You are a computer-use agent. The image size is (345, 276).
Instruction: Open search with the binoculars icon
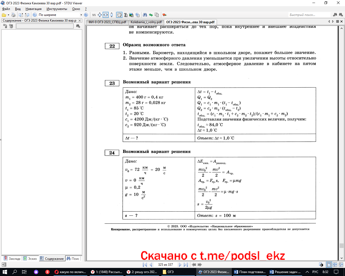145,15
